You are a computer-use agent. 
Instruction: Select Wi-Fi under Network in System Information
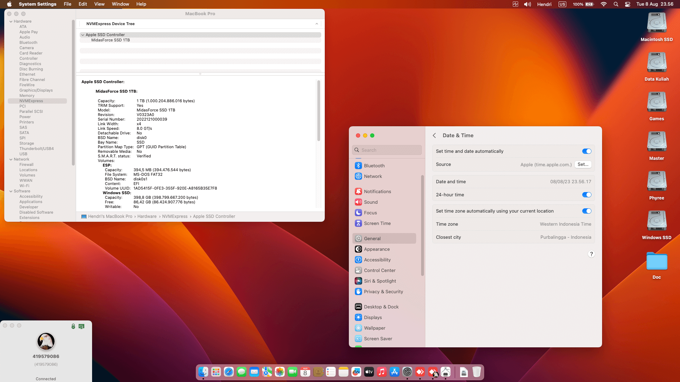(24, 186)
